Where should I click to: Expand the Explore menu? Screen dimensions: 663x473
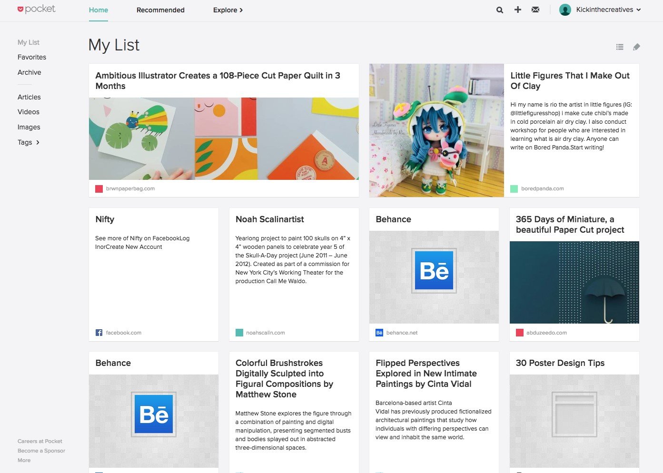(x=228, y=10)
